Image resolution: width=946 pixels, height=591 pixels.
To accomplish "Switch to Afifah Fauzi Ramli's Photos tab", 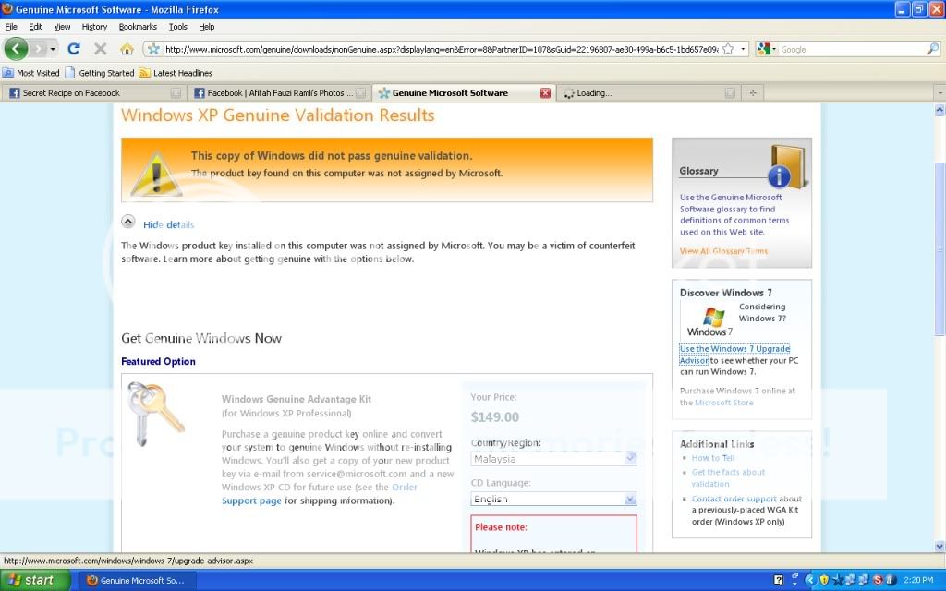I will pyautogui.click(x=278, y=93).
